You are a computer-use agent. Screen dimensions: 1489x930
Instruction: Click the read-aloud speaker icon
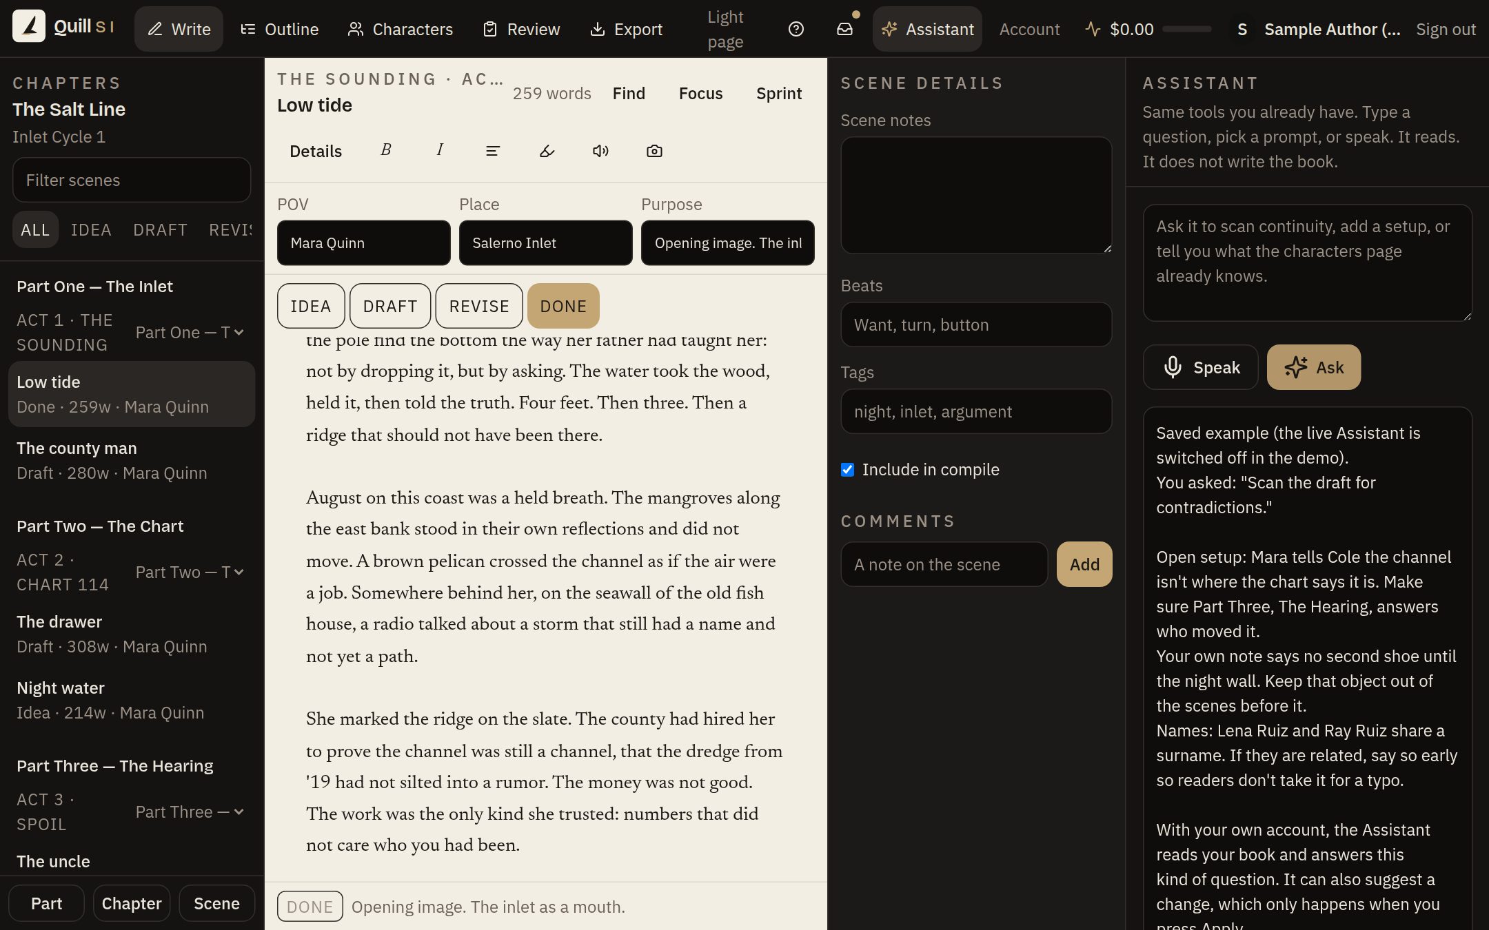coord(600,150)
